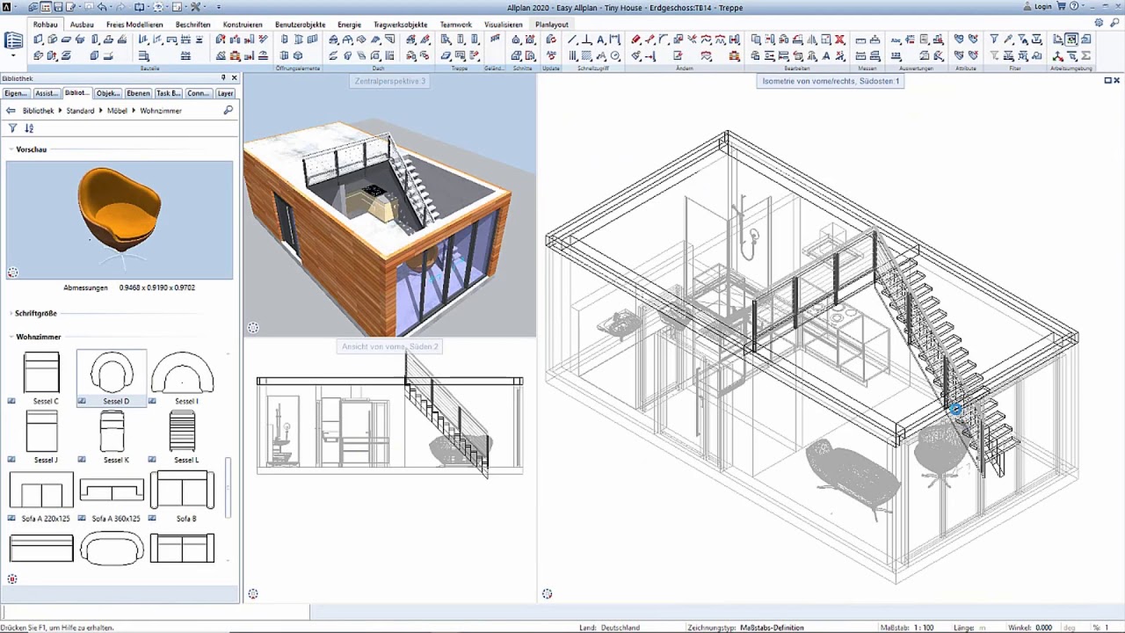Click the first filter funnel in Filter group
This screenshot has height=633, width=1125.
pyautogui.click(x=994, y=40)
